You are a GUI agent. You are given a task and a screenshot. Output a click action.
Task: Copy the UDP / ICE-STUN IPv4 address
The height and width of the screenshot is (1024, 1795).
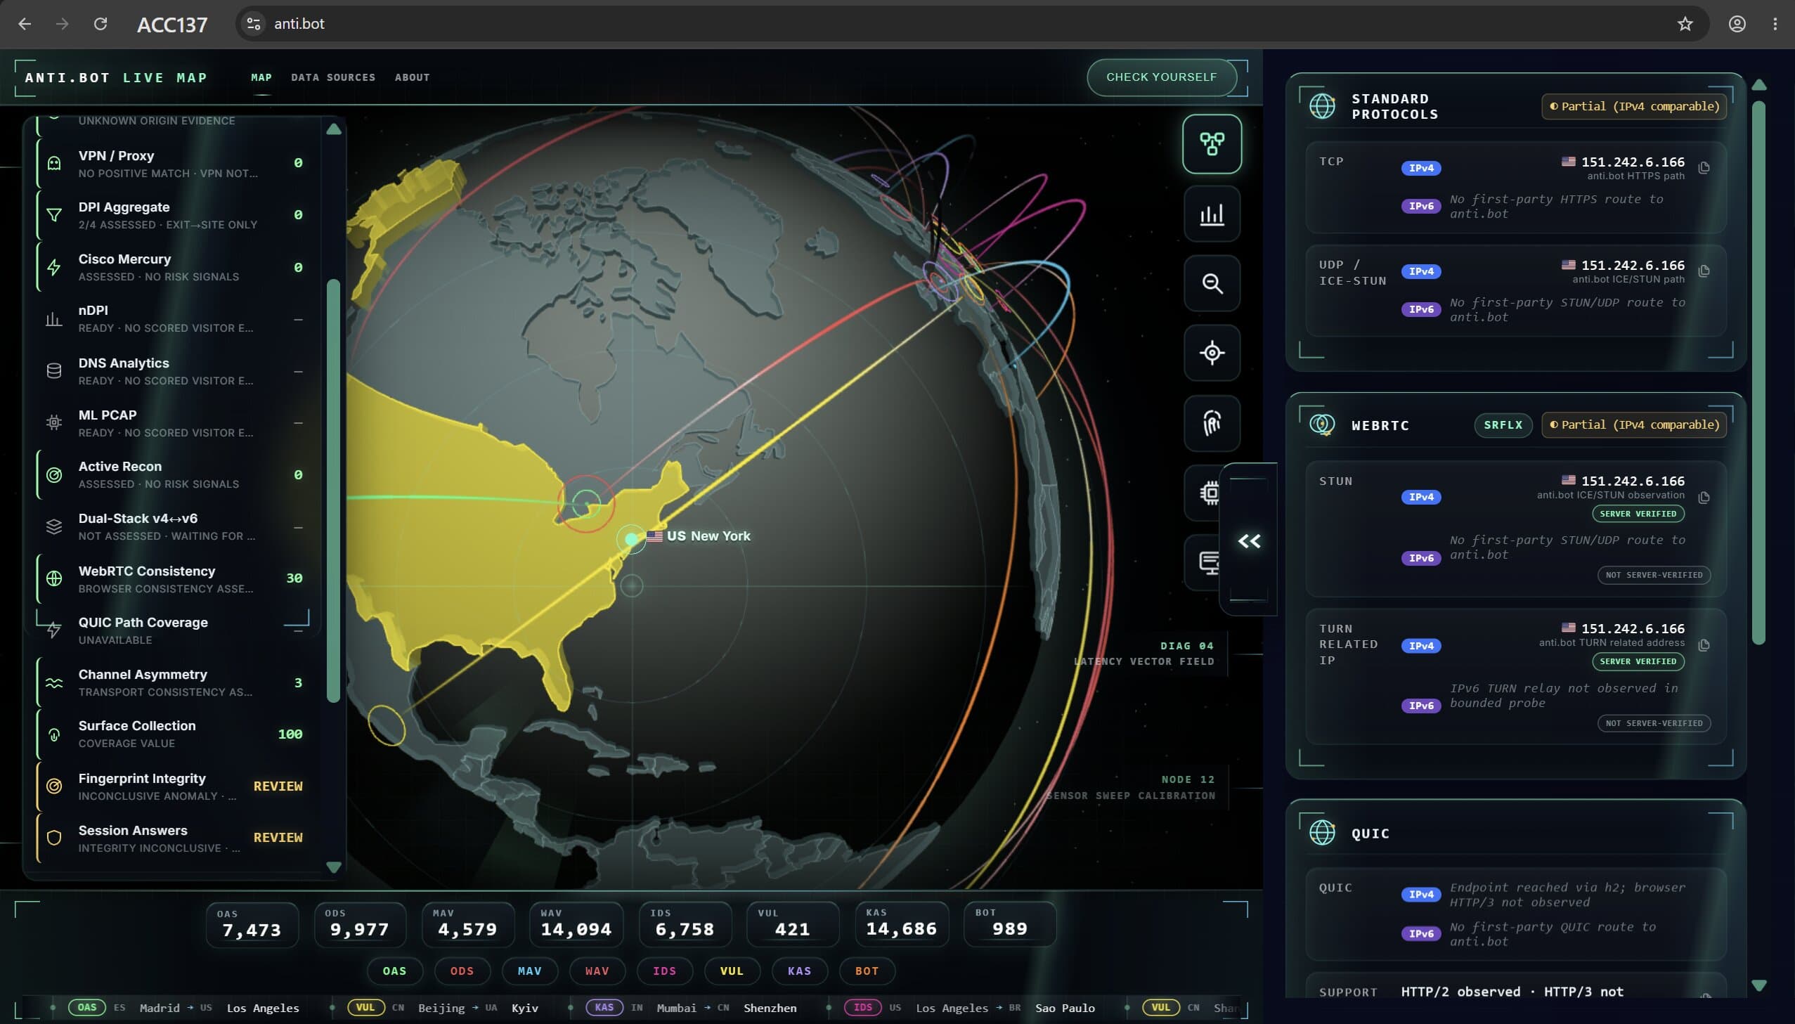(1704, 271)
